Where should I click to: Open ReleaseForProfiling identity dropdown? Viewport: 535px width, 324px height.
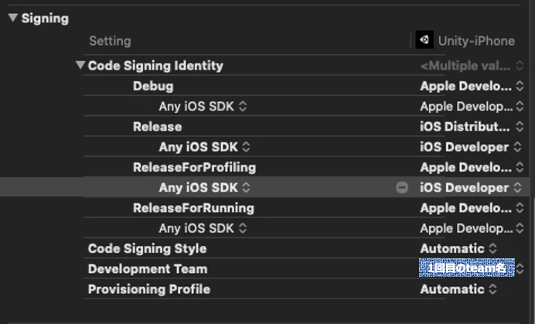pyautogui.click(x=472, y=167)
